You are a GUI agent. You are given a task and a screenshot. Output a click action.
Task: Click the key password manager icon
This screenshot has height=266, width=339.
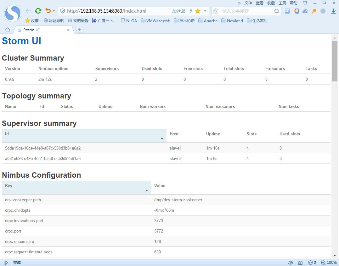314,11
